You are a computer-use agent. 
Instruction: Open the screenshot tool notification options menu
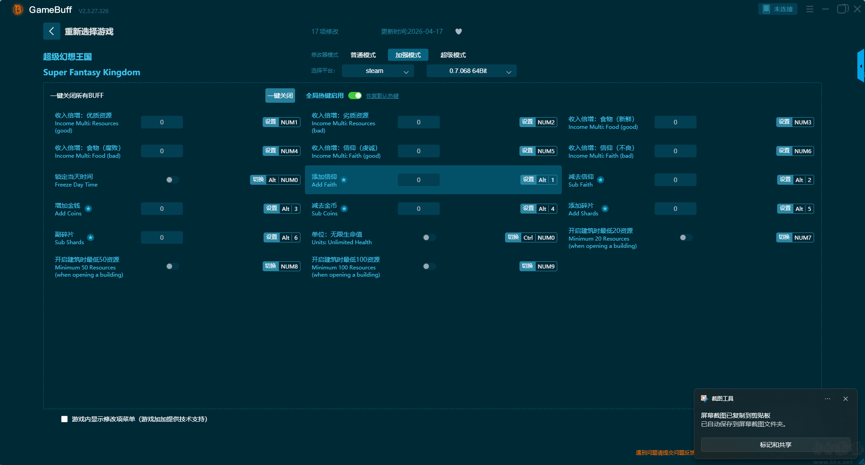pyautogui.click(x=828, y=399)
